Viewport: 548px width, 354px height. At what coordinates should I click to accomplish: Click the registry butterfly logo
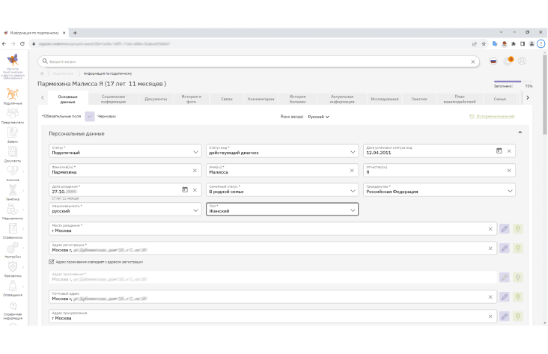[13, 60]
